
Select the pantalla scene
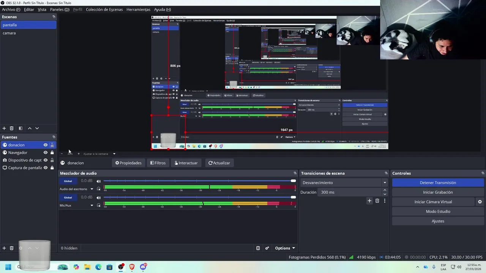pyautogui.click(x=28, y=25)
